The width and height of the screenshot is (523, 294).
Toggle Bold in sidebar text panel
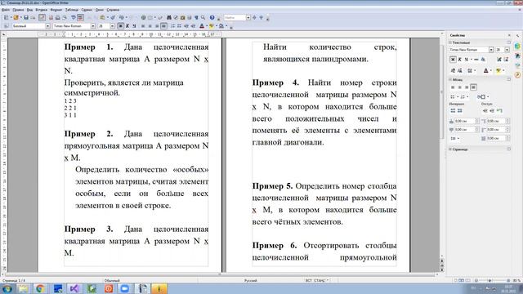[x=453, y=60]
